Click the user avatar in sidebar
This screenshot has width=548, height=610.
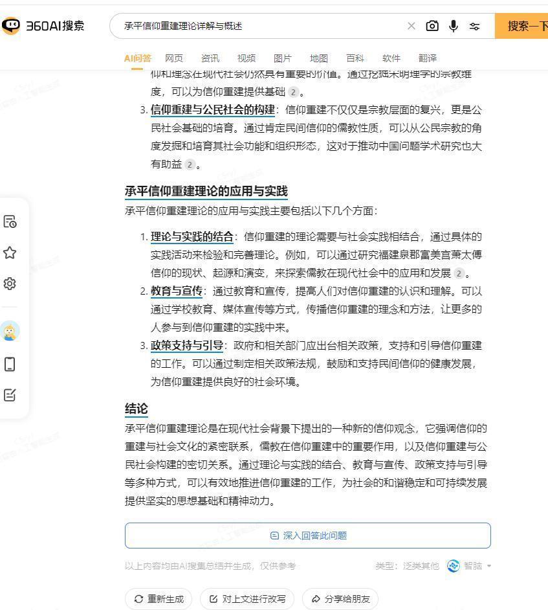[10, 331]
